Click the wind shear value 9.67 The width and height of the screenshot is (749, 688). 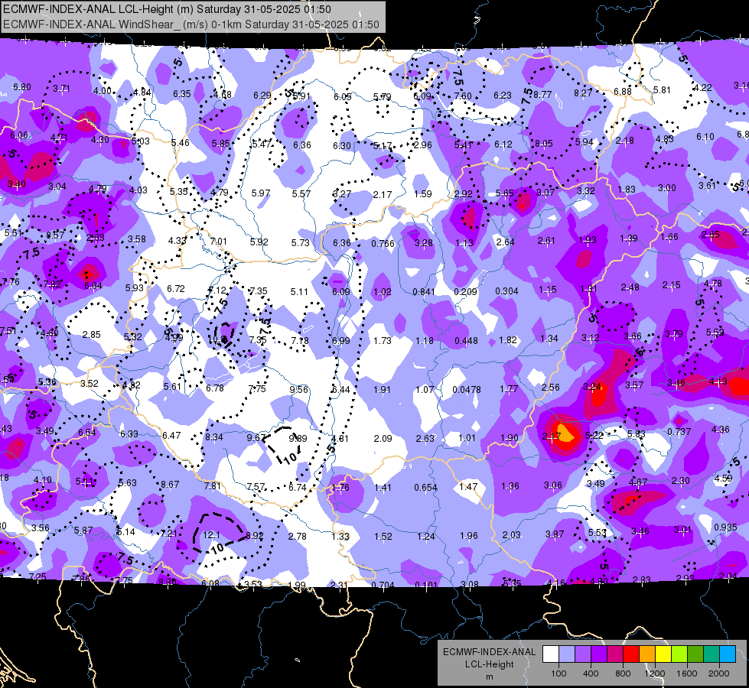click(x=256, y=437)
